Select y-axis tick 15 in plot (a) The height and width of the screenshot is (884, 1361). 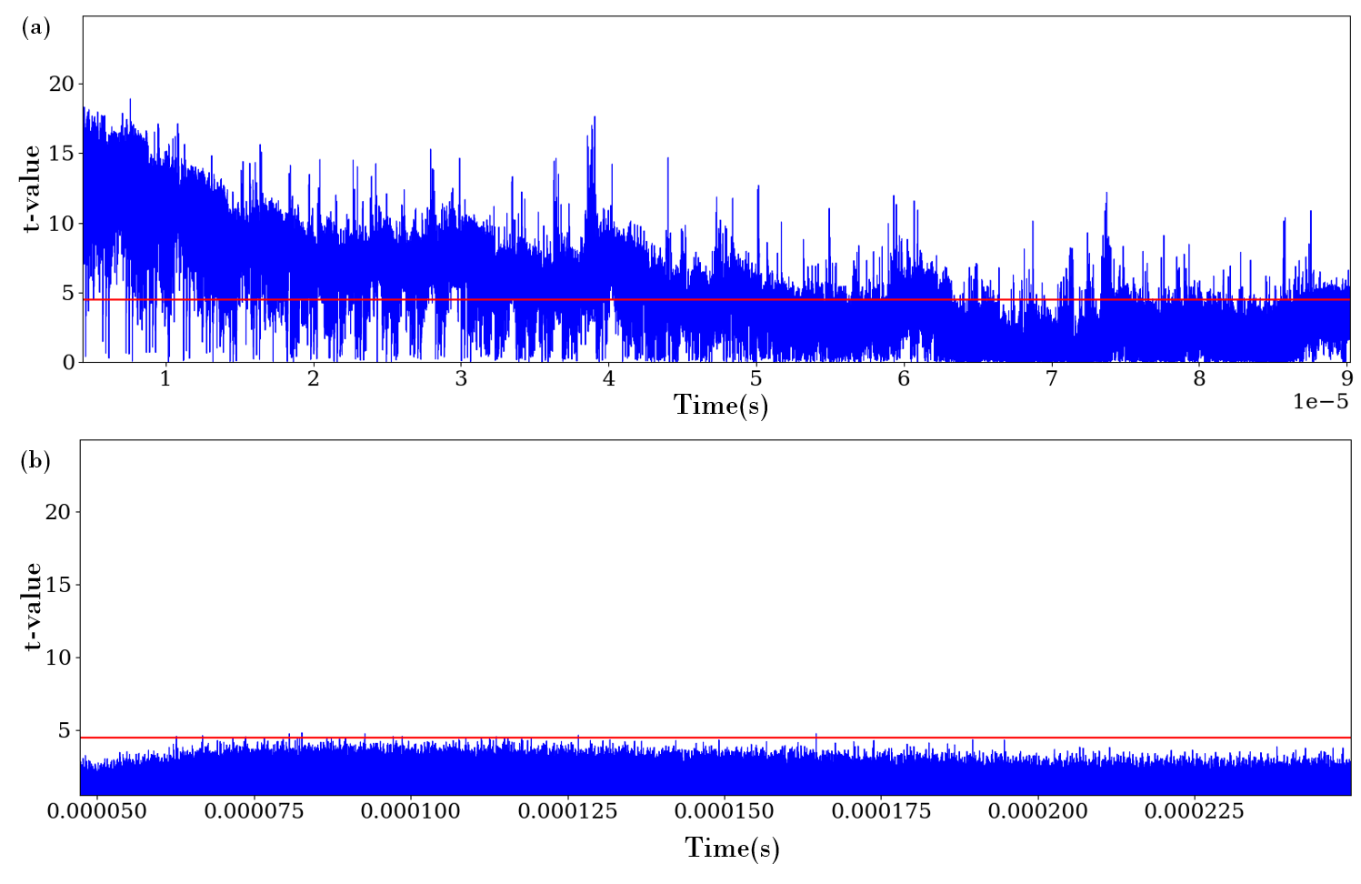[x=61, y=154]
